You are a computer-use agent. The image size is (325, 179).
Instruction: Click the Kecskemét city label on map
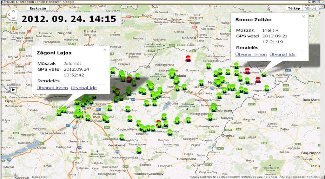pyautogui.click(x=117, y=145)
